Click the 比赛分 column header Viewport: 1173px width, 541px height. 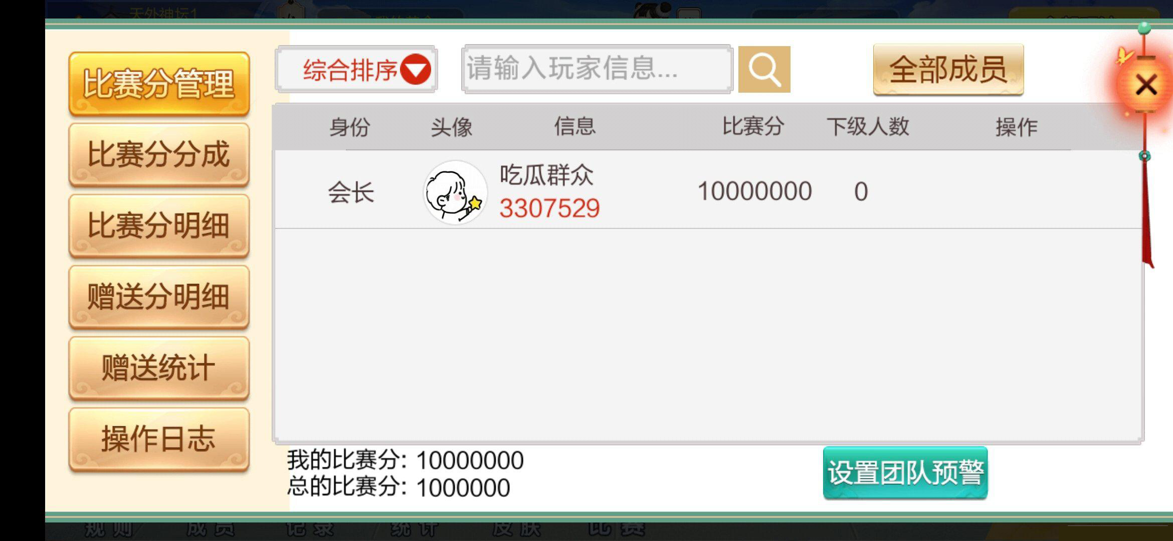click(x=753, y=127)
